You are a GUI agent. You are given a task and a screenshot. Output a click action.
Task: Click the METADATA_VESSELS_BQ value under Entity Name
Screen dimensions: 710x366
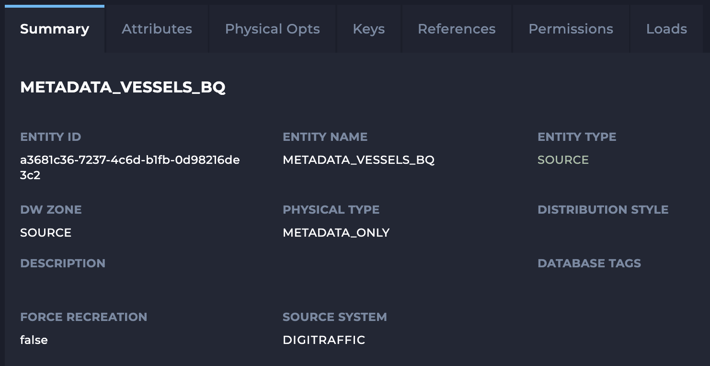coord(358,160)
